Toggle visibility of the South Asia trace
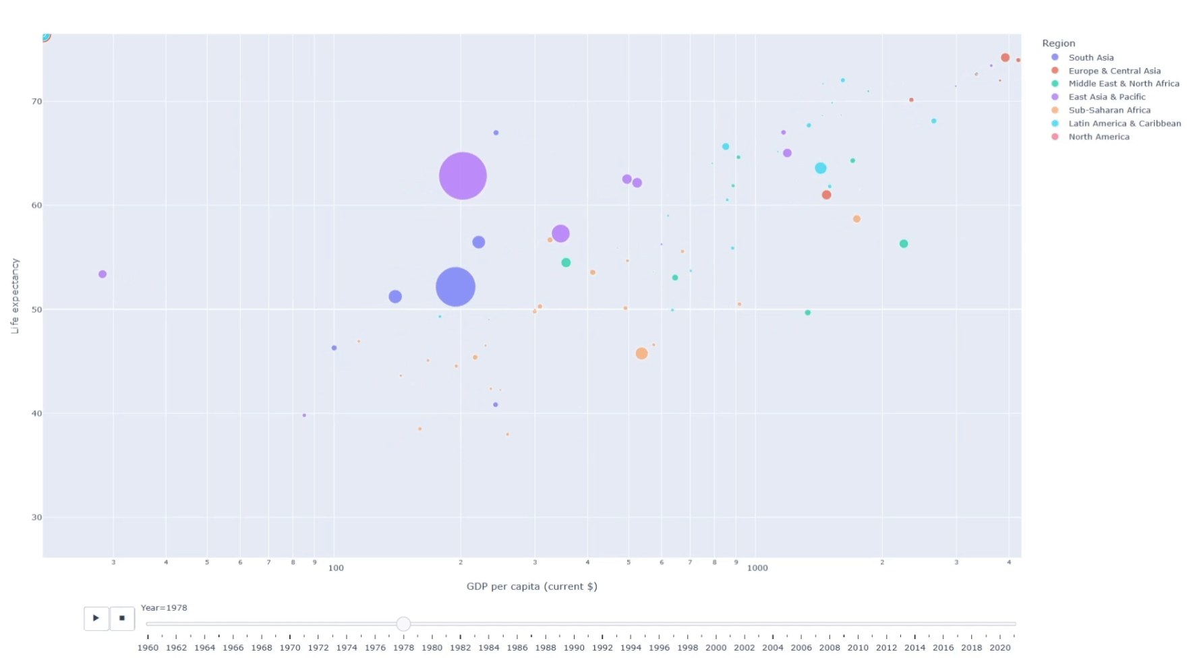Viewport: 1193px width, 662px height. click(x=1090, y=57)
